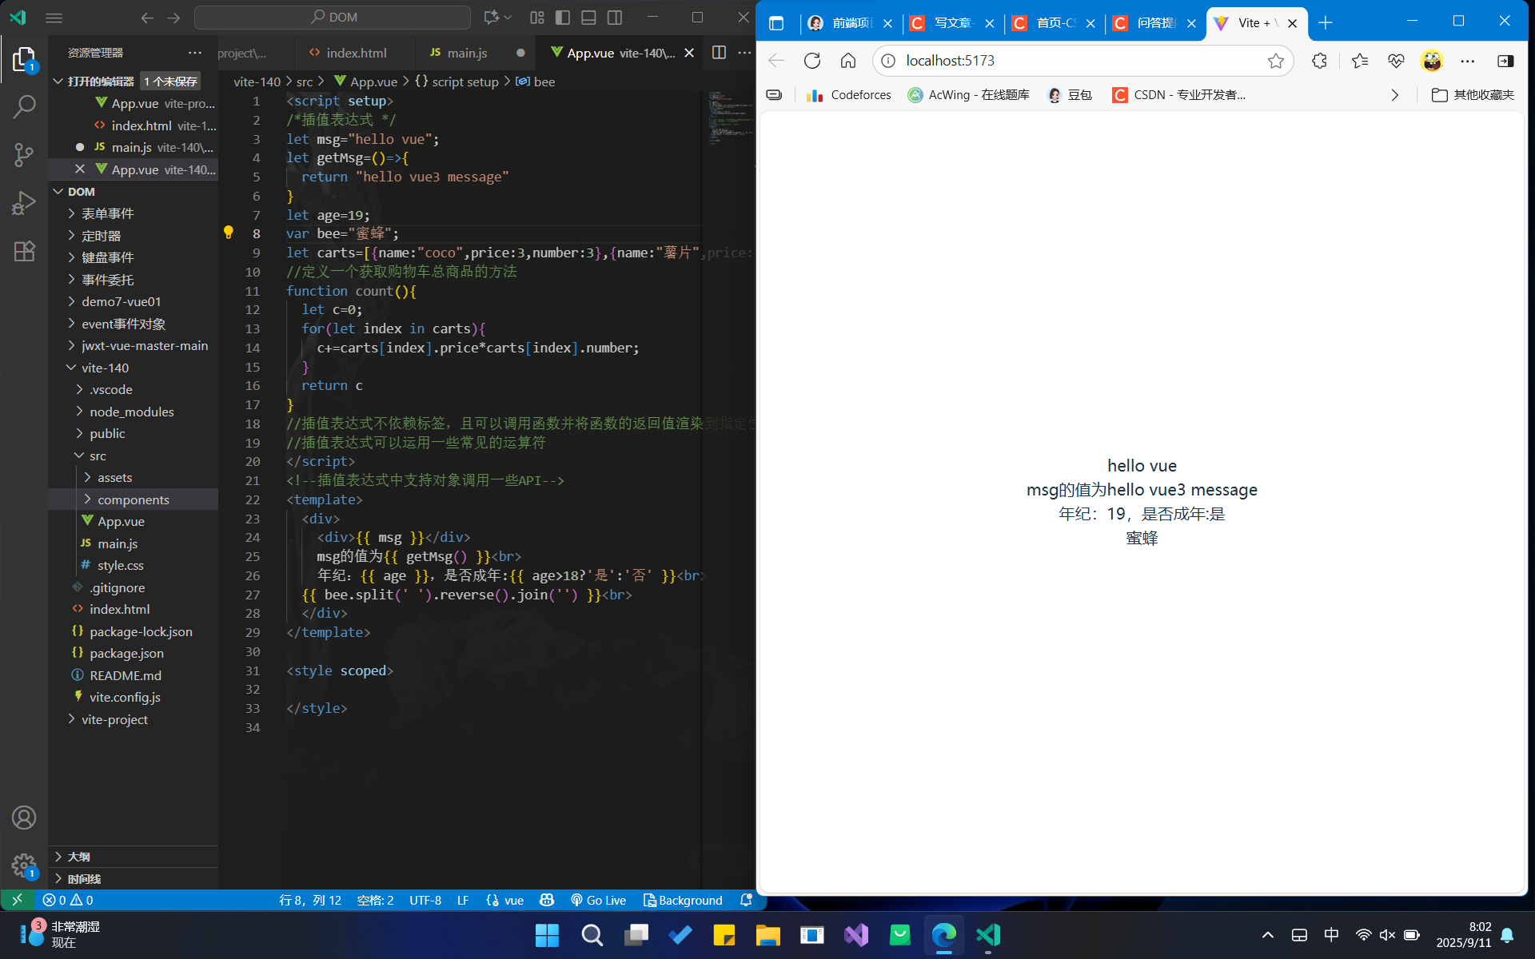The image size is (1535, 959).
Task: Switch to the 首页-CSDN browser tab
Action: pos(1055,23)
